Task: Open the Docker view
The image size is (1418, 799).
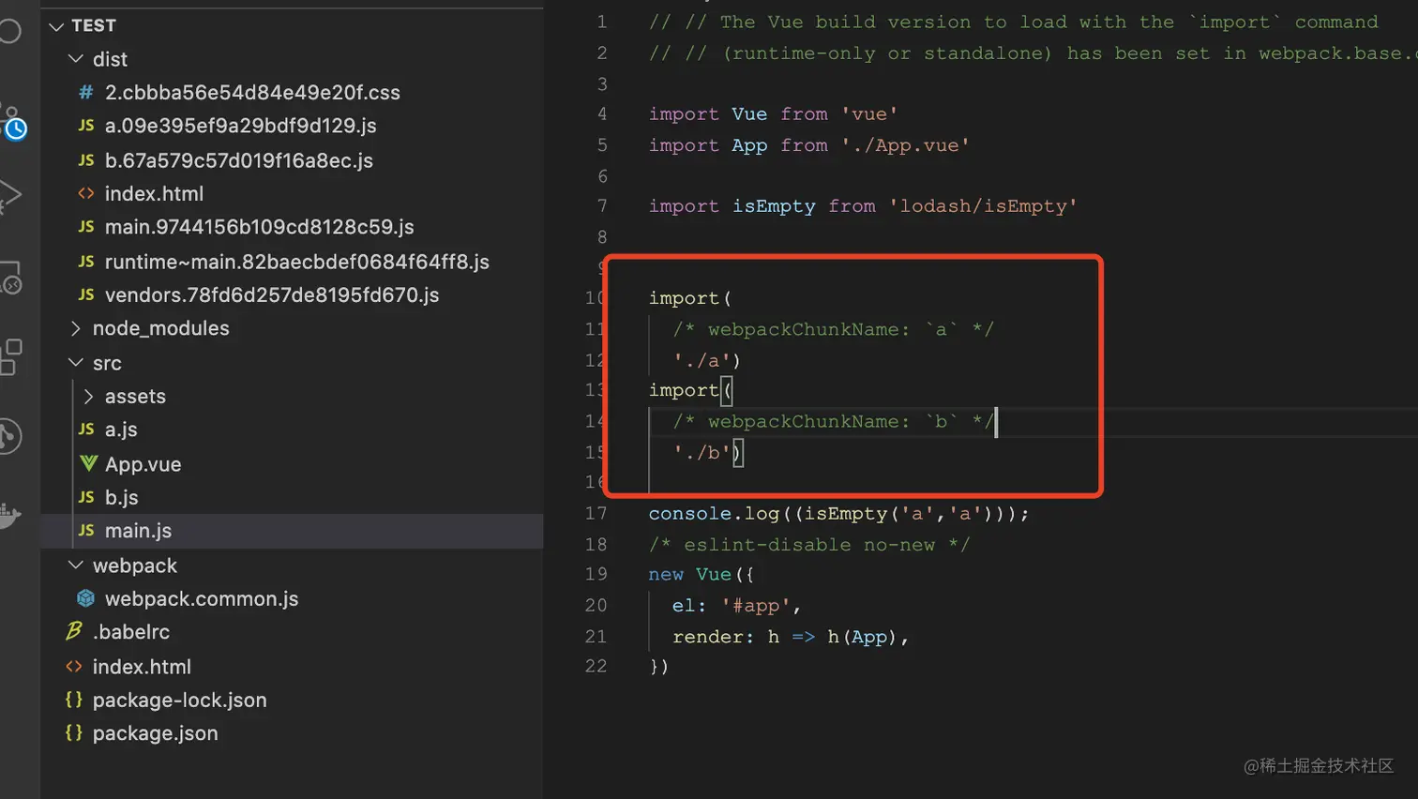Action: (9, 514)
